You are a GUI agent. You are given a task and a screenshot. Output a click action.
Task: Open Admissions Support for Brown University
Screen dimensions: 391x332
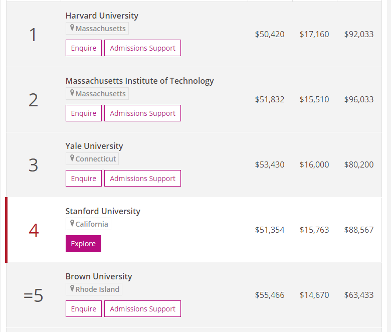[x=142, y=309]
